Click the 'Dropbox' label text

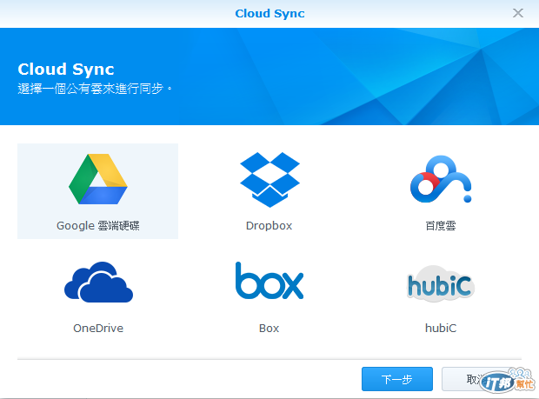pyautogui.click(x=269, y=226)
